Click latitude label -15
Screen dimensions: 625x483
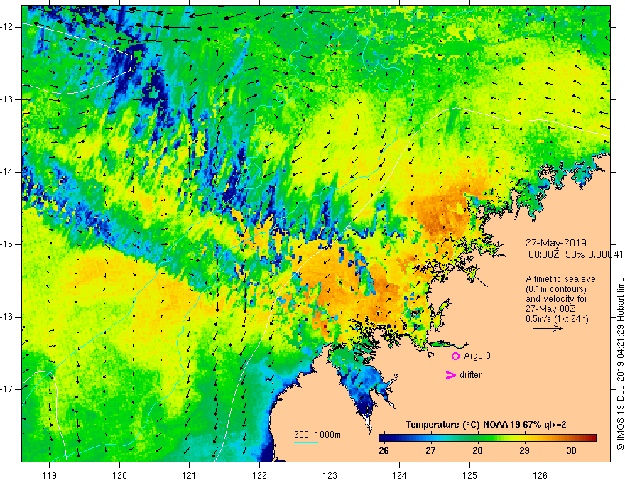[8, 244]
